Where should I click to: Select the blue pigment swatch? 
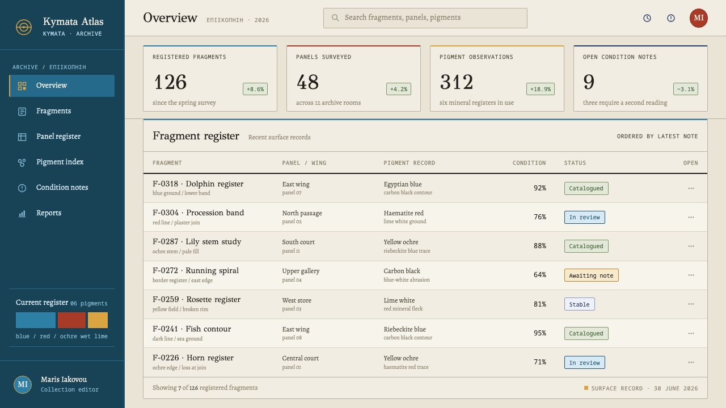coord(36,320)
